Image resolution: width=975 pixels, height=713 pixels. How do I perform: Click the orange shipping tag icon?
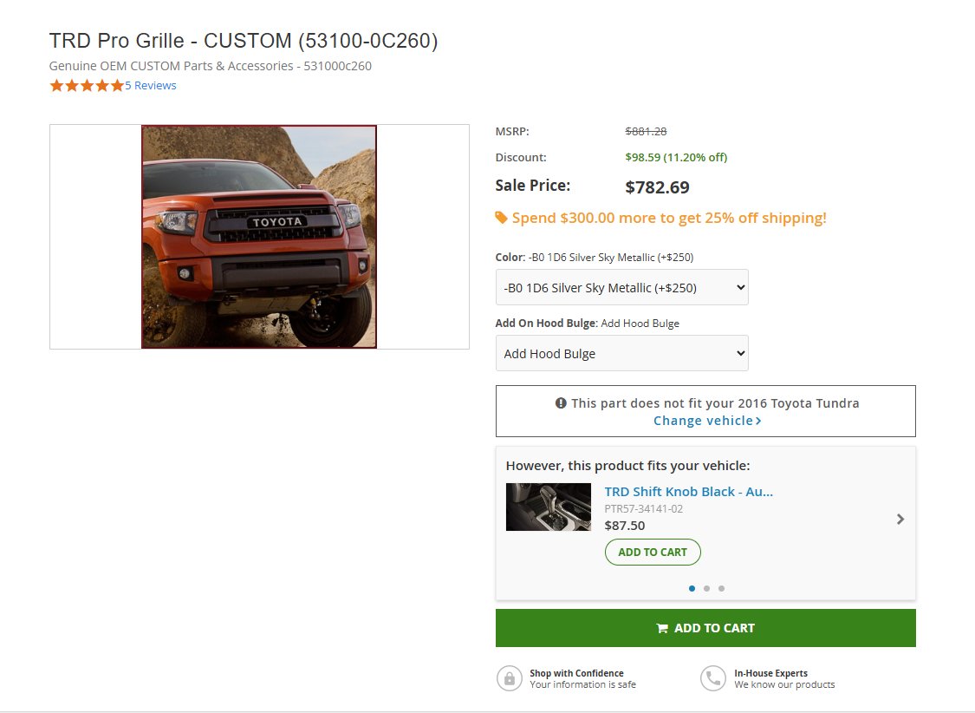[501, 218]
